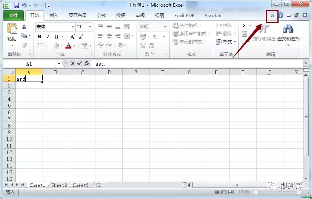Click the Cut scissors icon

click(x=24, y=27)
